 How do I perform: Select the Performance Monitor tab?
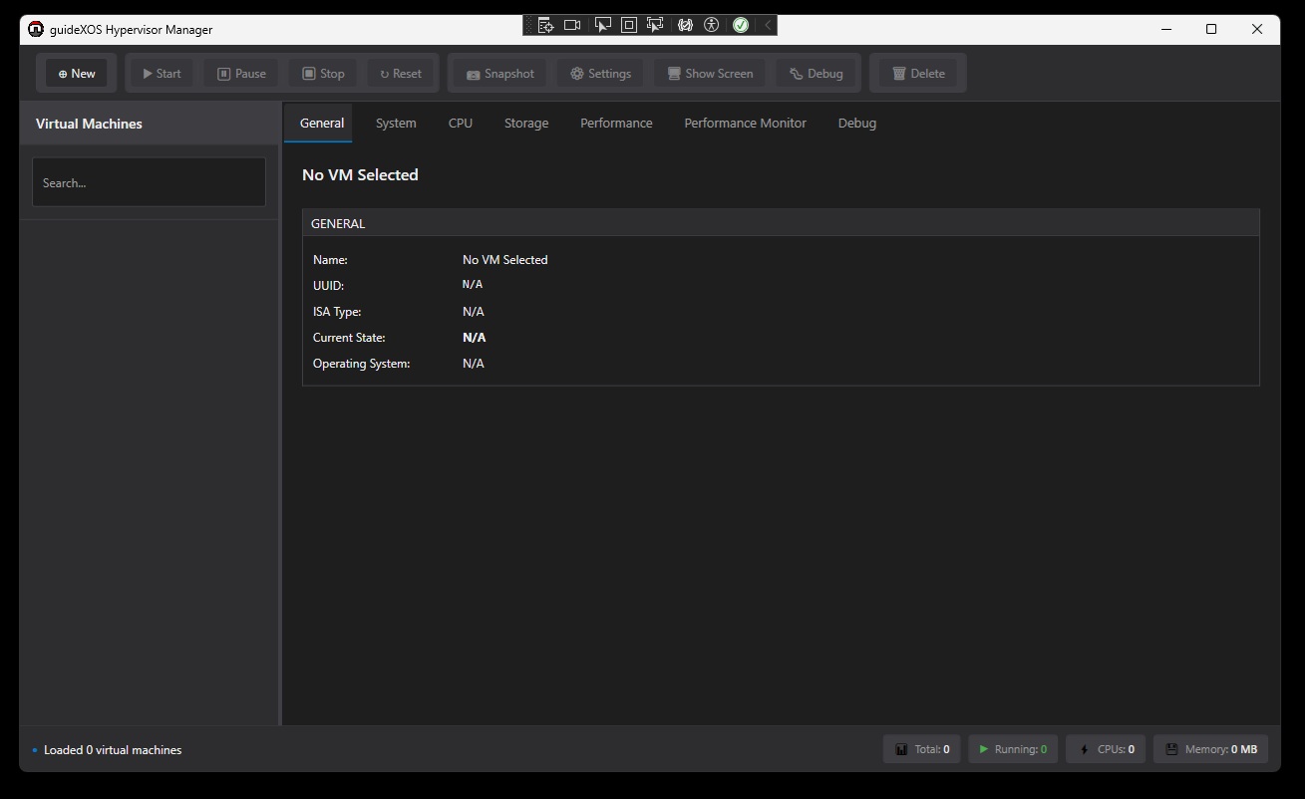[746, 123]
